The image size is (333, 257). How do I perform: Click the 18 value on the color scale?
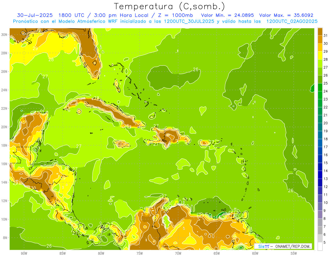coord(326,139)
